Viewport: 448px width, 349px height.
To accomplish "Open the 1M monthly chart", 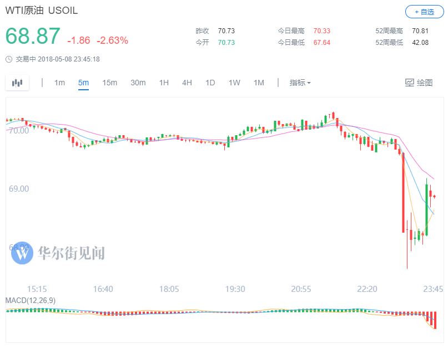I will point(259,83).
